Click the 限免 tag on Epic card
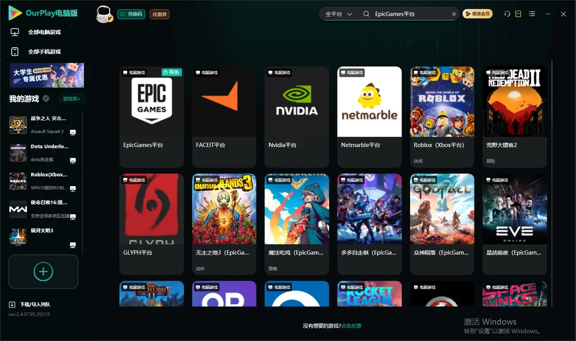The image size is (576, 341). point(172,73)
